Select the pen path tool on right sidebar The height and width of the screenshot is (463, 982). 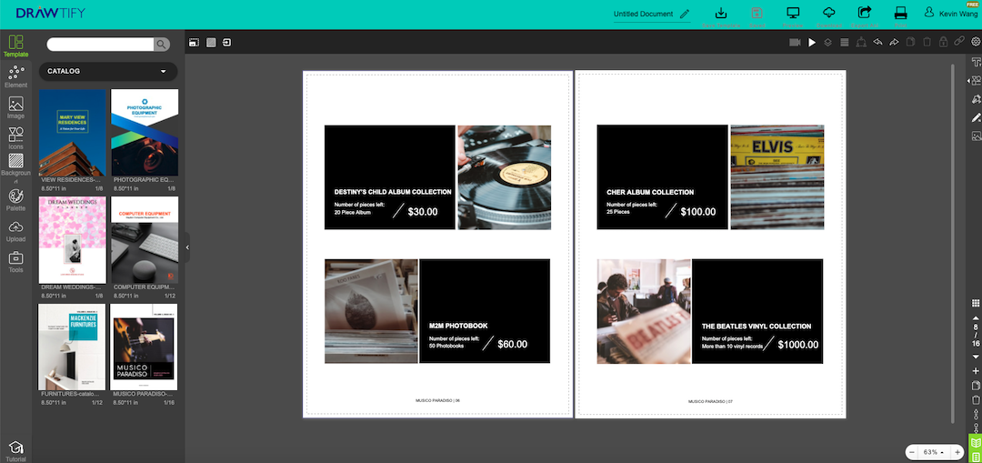(x=976, y=99)
